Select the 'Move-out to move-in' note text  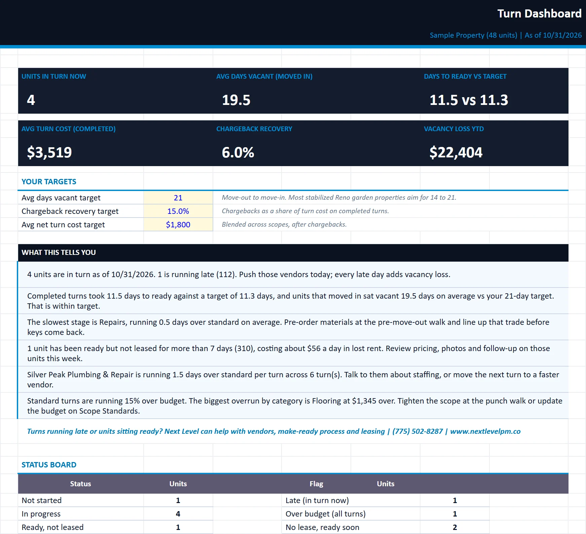coord(339,197)
